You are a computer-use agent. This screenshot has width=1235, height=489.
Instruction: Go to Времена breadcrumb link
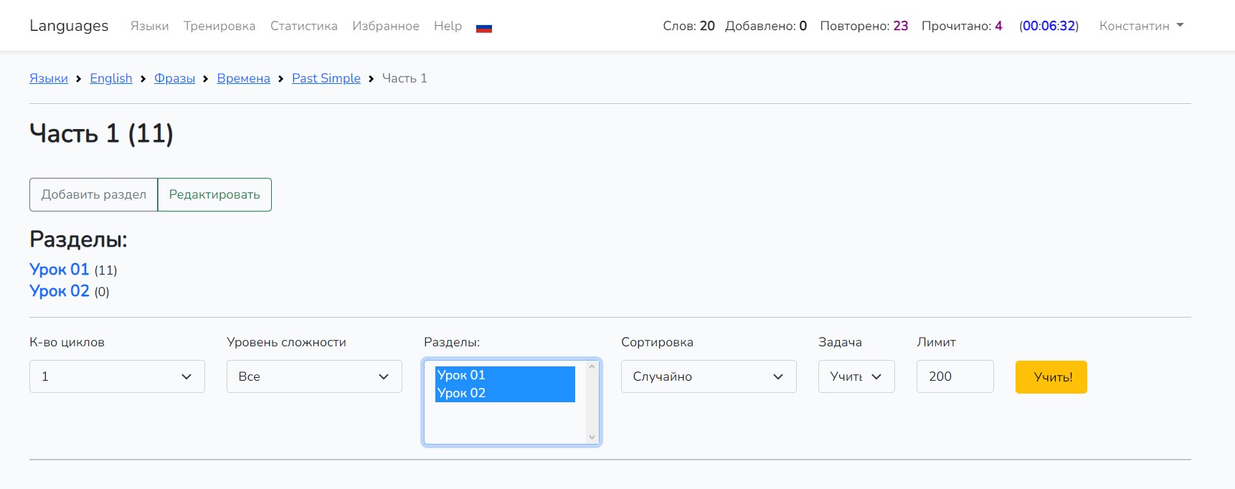[243, 78]
